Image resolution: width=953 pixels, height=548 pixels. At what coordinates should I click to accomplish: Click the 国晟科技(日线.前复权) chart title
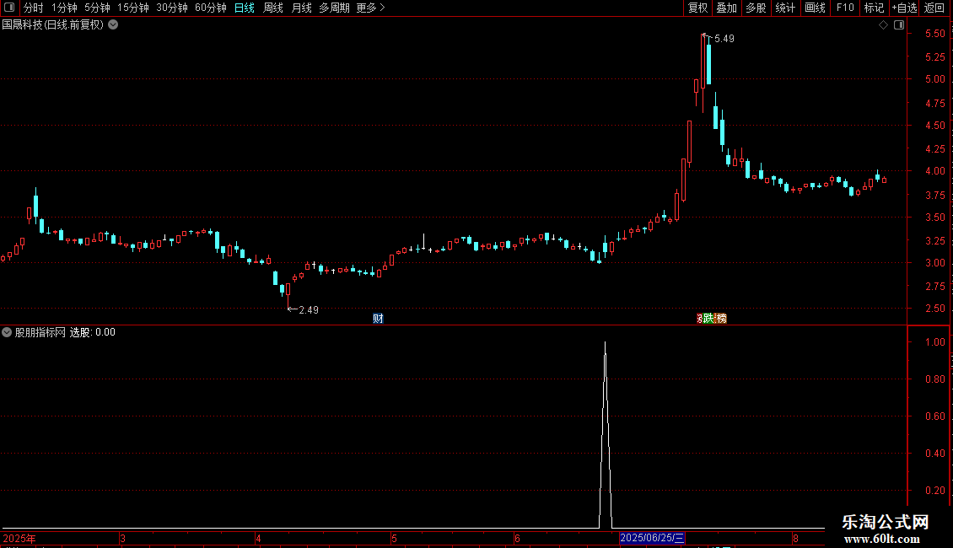[x=53, y=25]
